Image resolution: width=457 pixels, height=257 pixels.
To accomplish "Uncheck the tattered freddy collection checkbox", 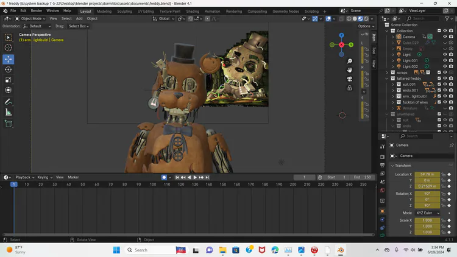I will coord(439,79).
